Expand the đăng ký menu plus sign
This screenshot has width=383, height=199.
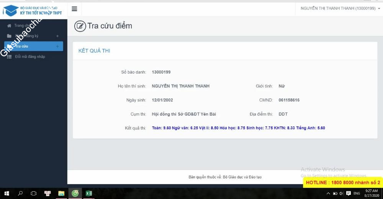pos(57,36)
